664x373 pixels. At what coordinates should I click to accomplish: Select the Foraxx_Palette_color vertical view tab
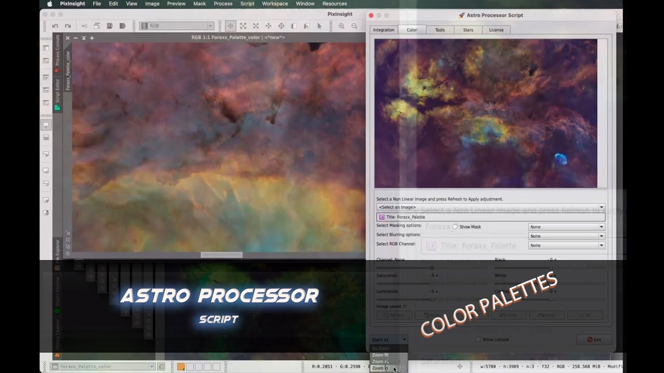pyautogui.click(x=68, y=70)
